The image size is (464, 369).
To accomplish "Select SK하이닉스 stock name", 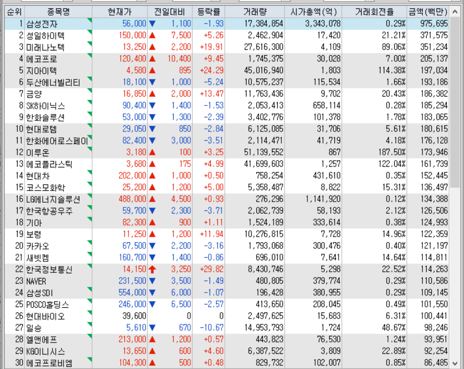I will click(45, 106).
